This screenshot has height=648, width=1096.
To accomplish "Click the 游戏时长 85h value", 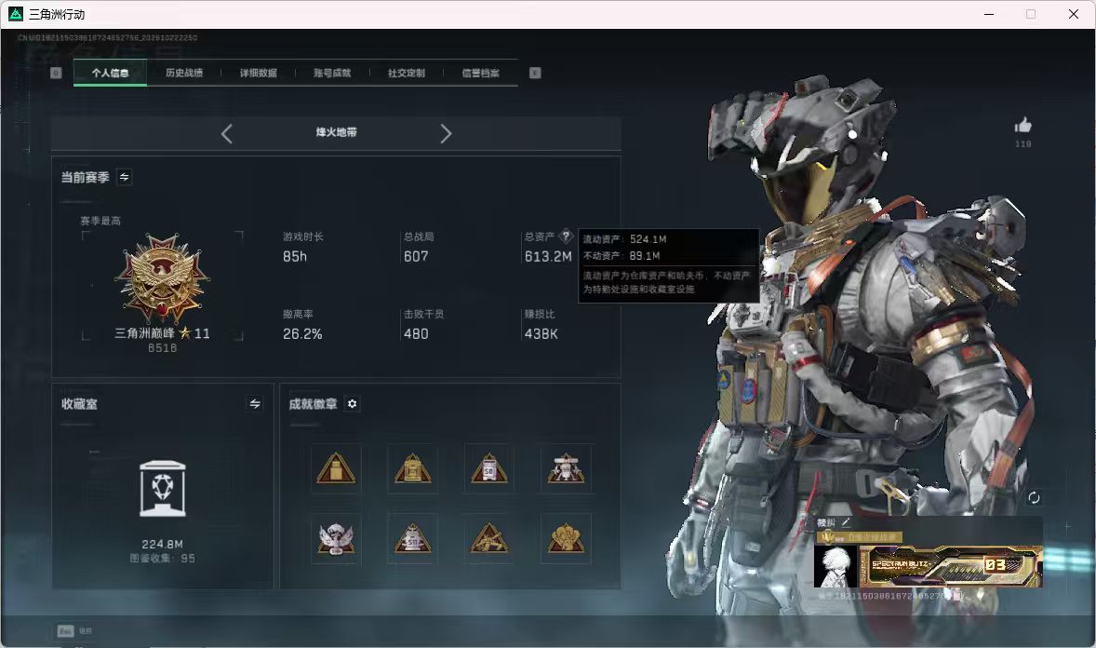I will 294,257.
